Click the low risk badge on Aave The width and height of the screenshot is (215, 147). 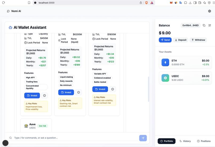point(42,126)
